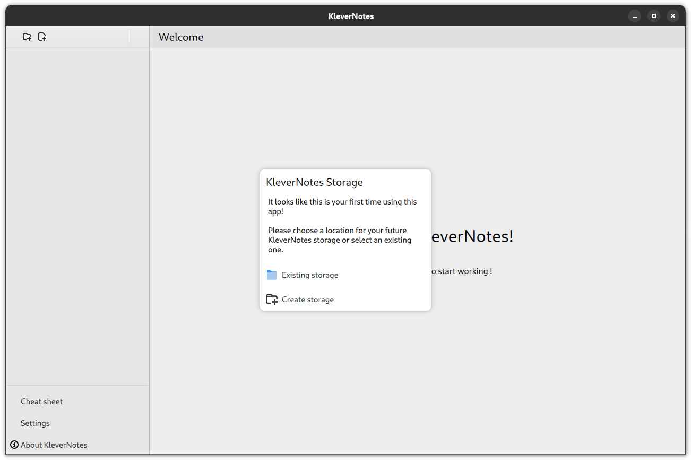Open the Existing storage option in the dialog
The height and width of the screenshot is (460, 691).
coord(310,275)
